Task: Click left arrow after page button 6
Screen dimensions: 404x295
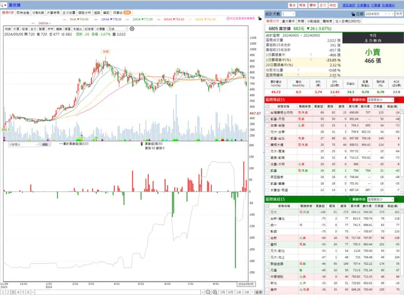Action: pos(33,292)
